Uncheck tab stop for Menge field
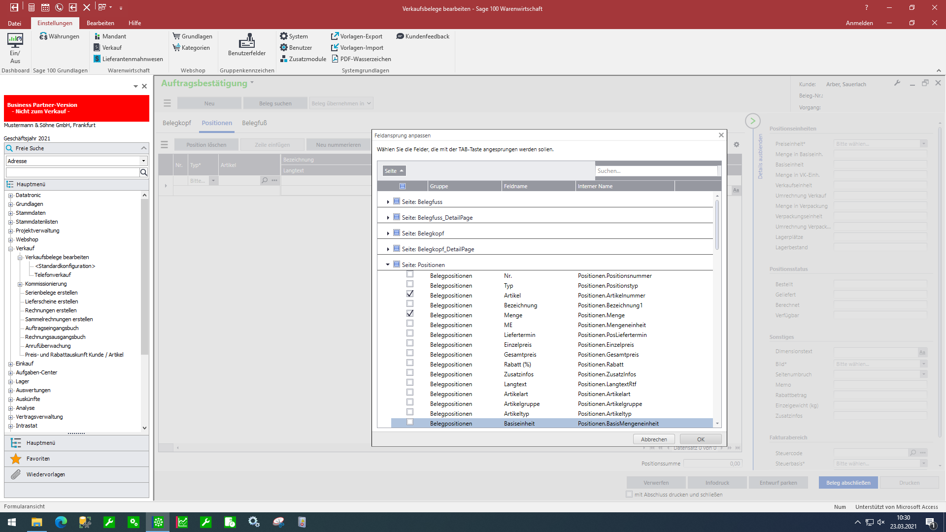The width and height of the screenshot is (946, 532). coord(410,314)
